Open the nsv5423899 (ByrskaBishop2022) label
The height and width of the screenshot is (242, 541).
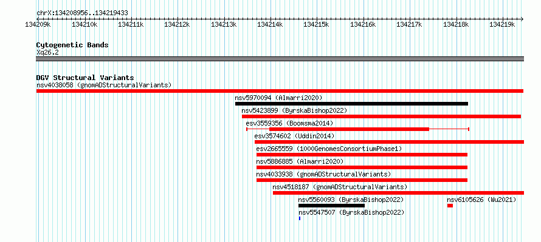[x=294, y=110]
